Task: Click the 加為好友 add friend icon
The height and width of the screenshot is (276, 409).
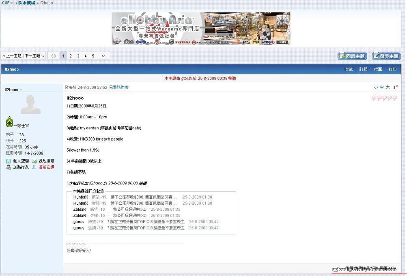Action: click(x=9, y=167)
